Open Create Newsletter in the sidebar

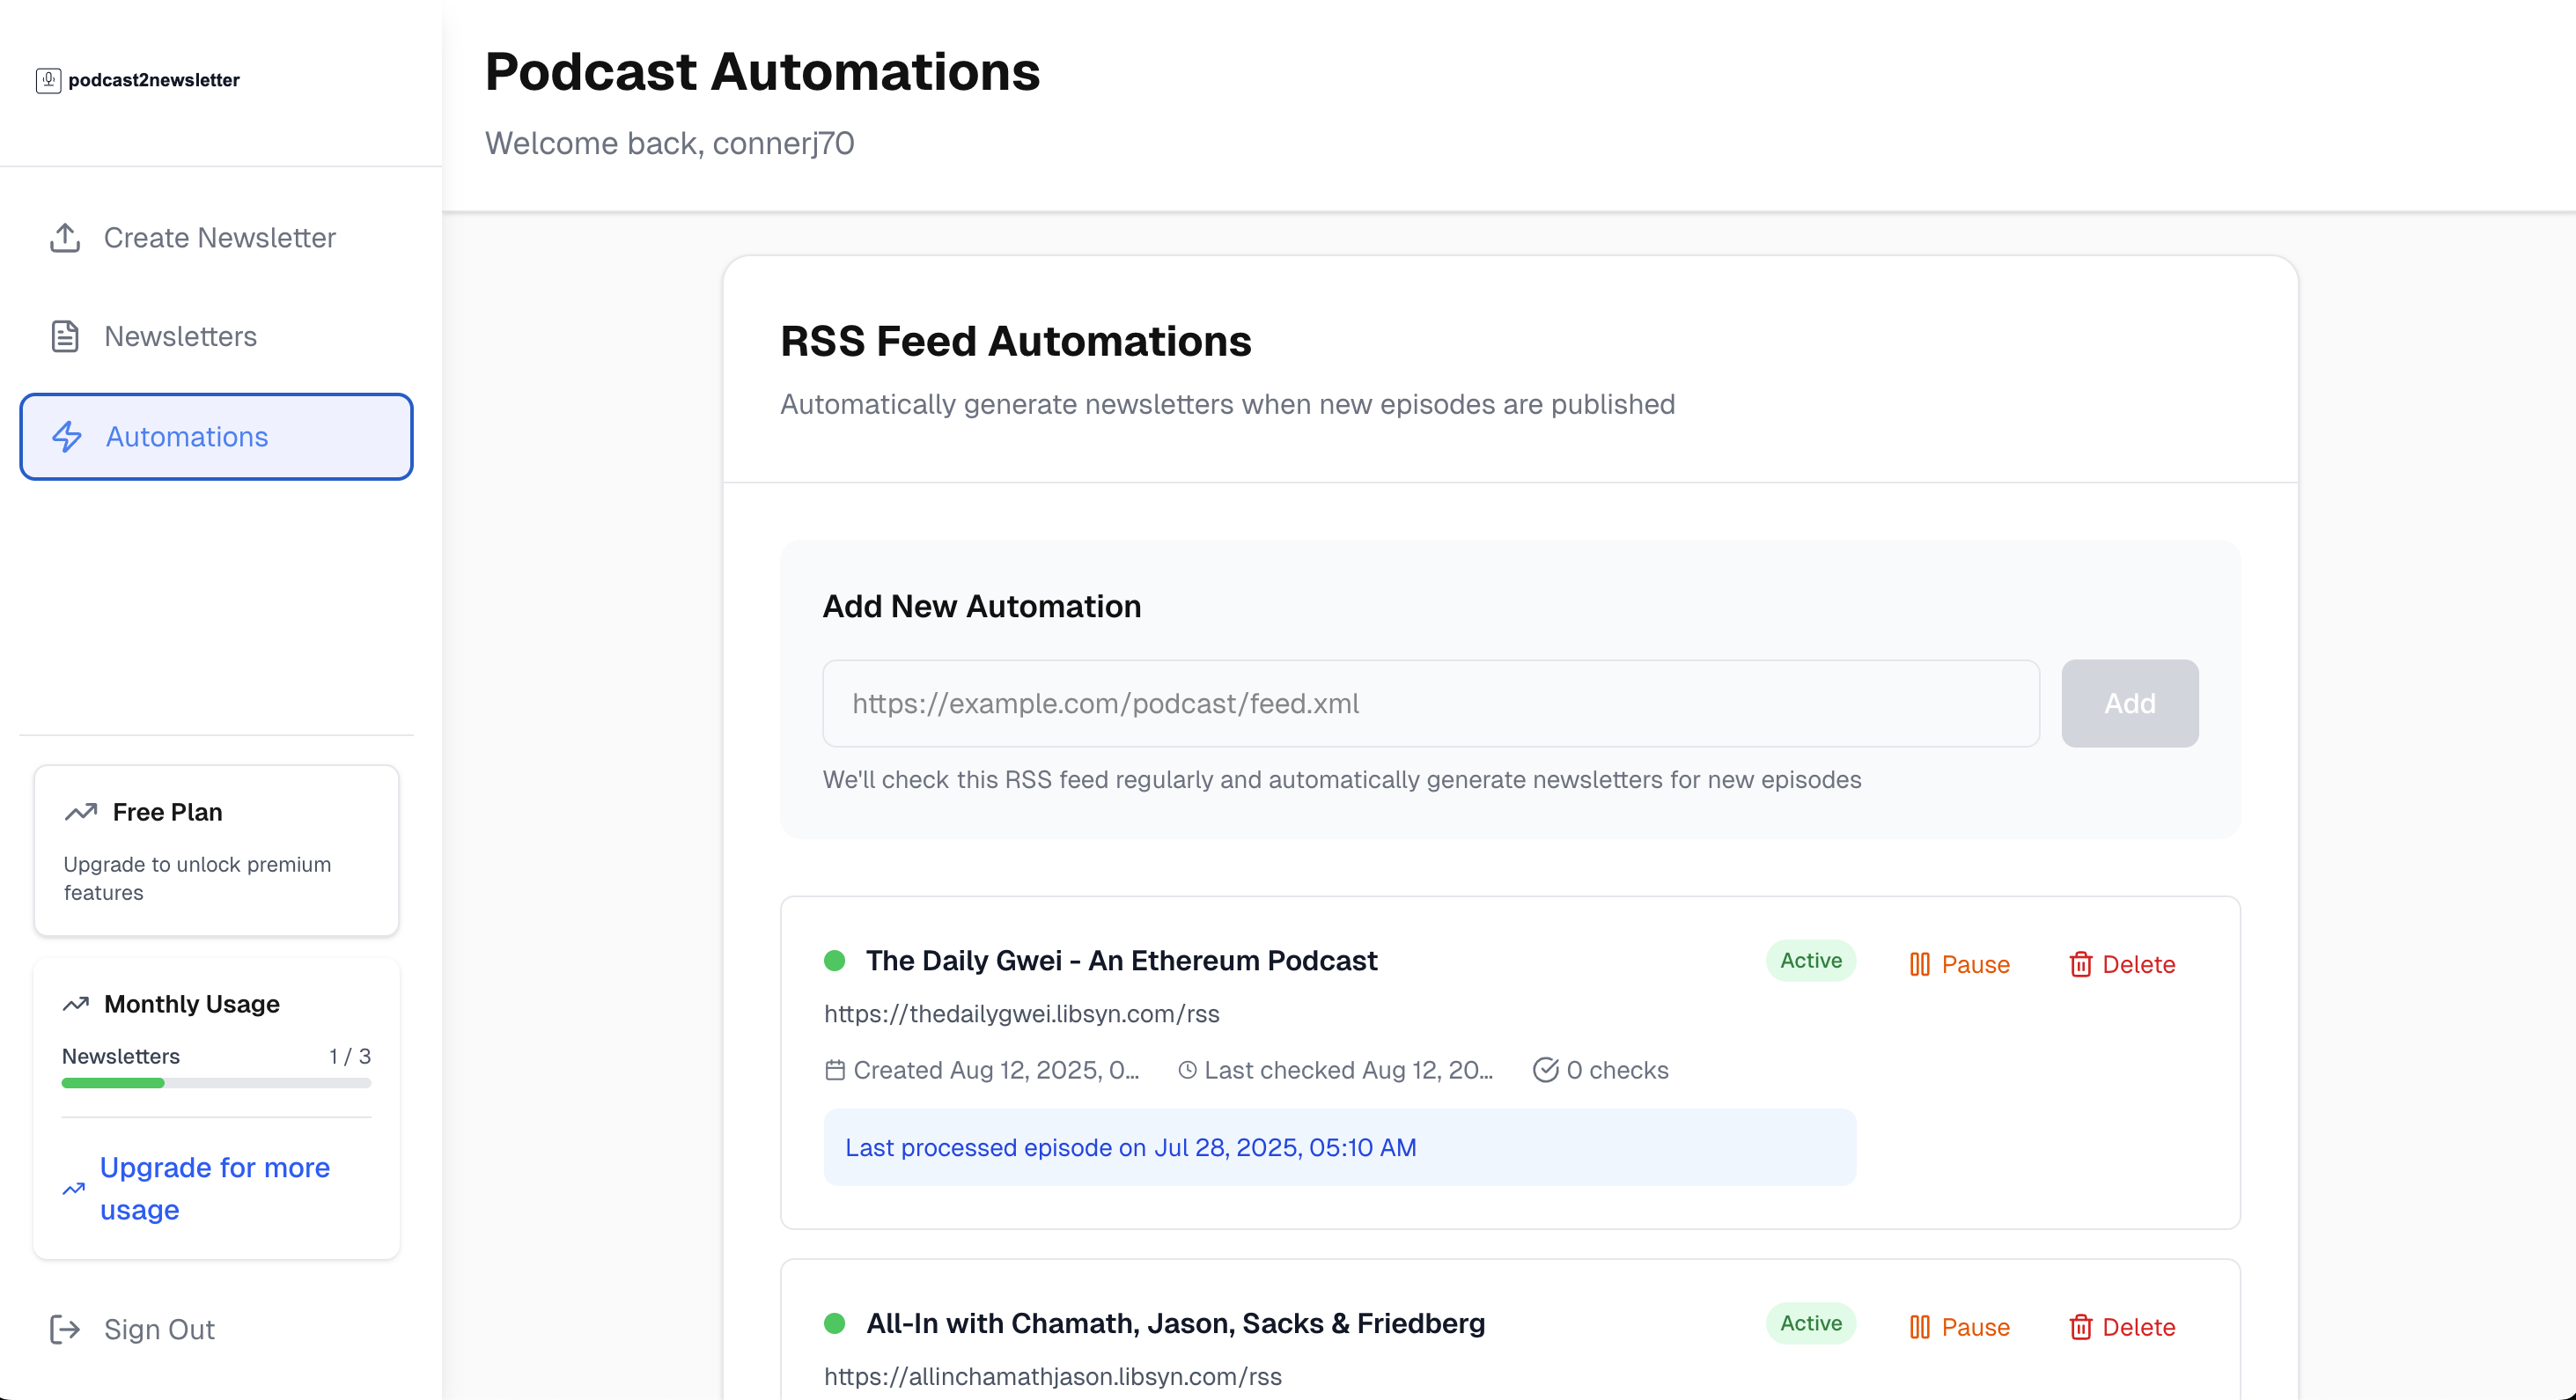[216, 238]
